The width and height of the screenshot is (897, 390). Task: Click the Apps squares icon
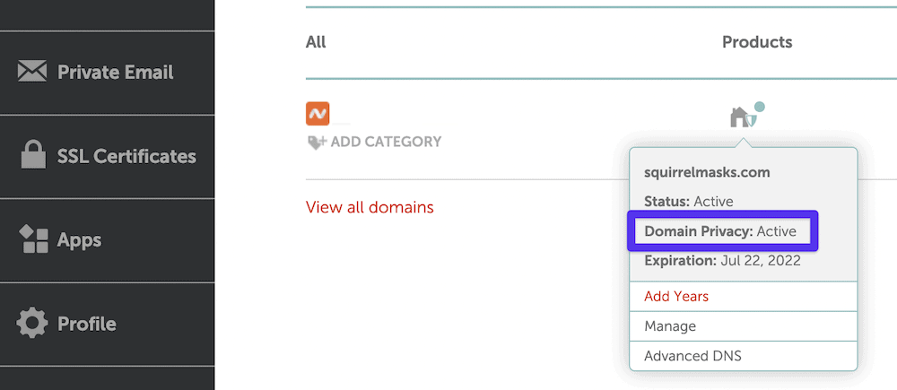tap(32, 240)
